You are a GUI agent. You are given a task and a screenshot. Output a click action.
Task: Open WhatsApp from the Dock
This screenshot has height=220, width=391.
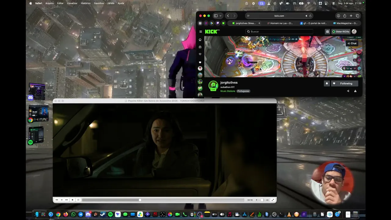[x=73, y=215]
